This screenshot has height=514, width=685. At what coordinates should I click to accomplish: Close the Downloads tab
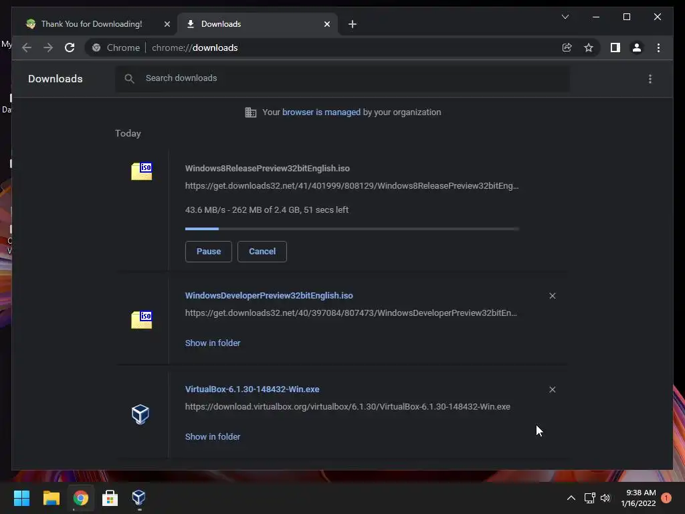coord(327,25)
